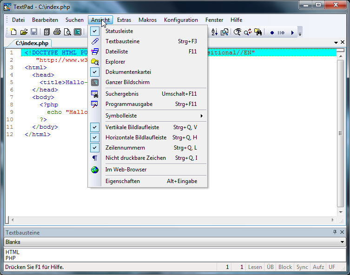Toggle the Dokumentenkartei checkmark

[95, 72]
